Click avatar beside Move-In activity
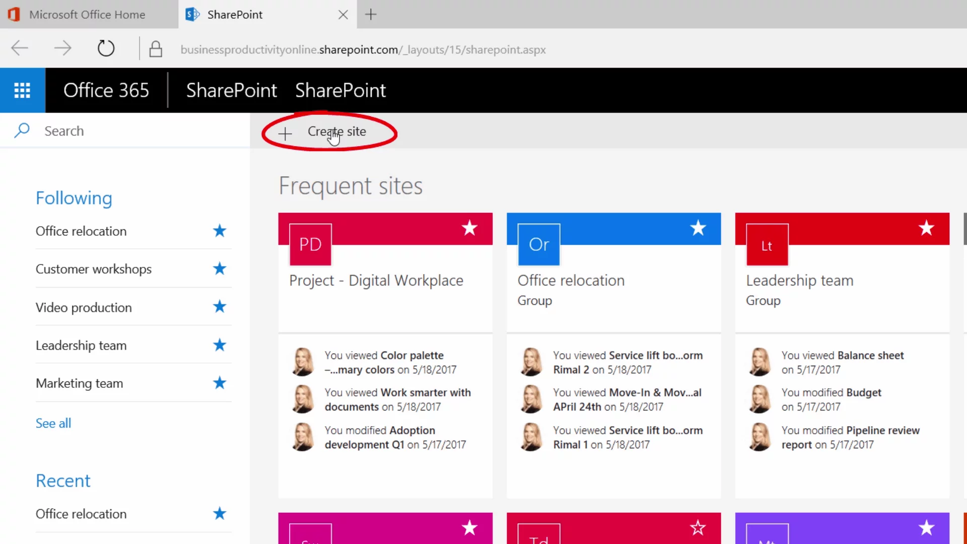Screen dimensions: 967x544 (x=532, y=399)
